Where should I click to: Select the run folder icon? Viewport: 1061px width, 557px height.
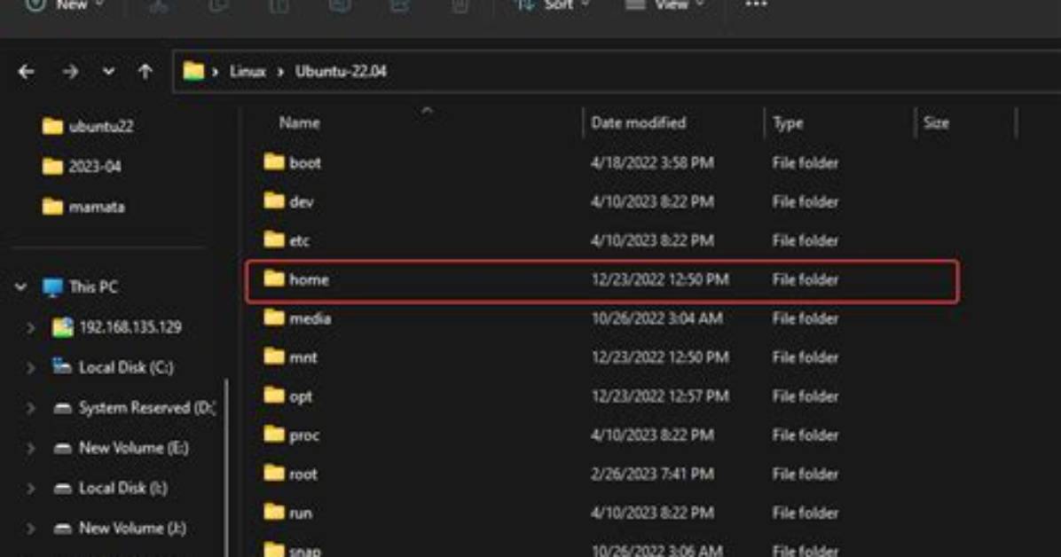pyautogui.click(x=274, y=513)
